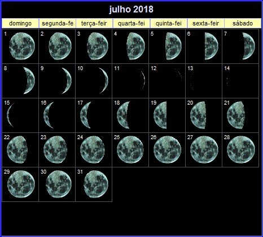
Task: Select the crescent moon on day 9
Action: click(x=67, y=80)
